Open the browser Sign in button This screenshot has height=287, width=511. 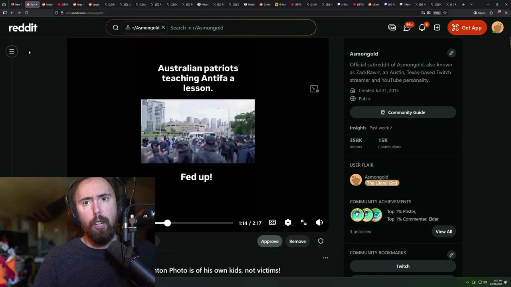[x=479, y=13]
